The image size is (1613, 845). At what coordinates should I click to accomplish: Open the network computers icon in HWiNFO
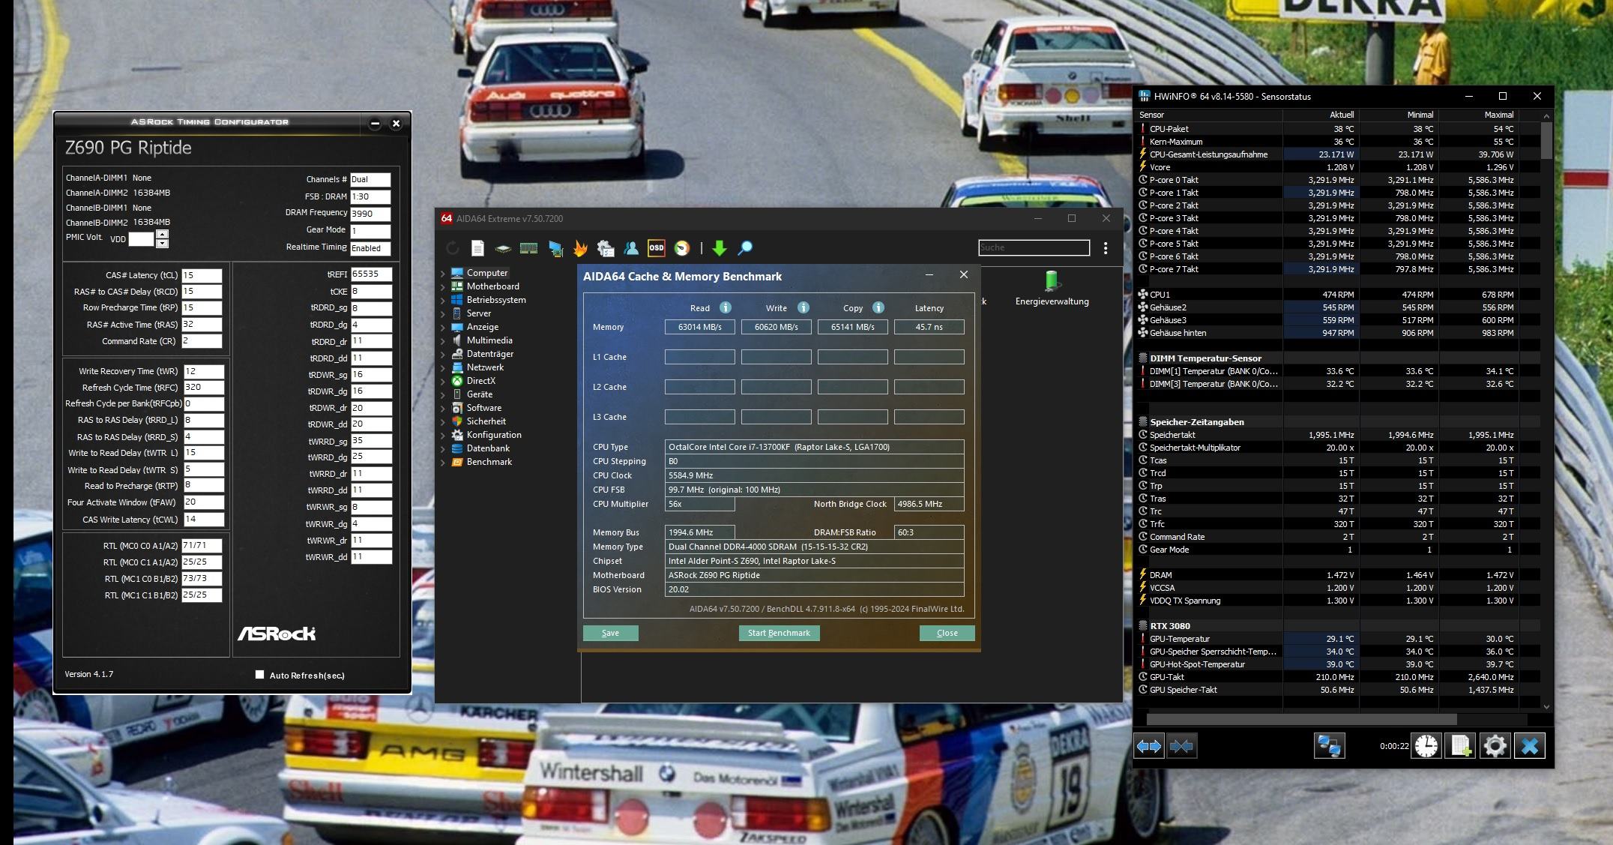tap(1330, 746)
